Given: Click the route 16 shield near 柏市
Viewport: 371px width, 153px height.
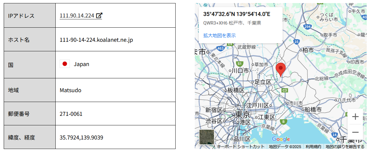Looking at the screenshot, I should click(x=296, y=41).
